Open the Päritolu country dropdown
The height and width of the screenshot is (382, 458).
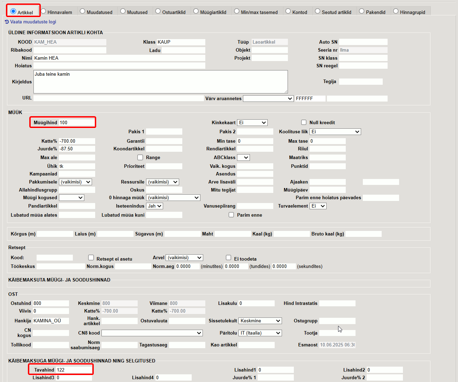[260, 333]
